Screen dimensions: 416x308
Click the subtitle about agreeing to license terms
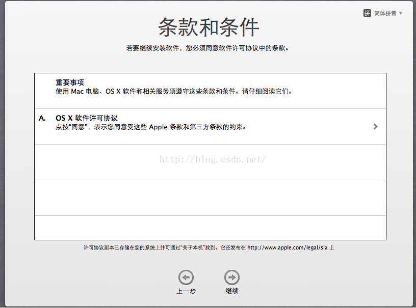(208, 48)
